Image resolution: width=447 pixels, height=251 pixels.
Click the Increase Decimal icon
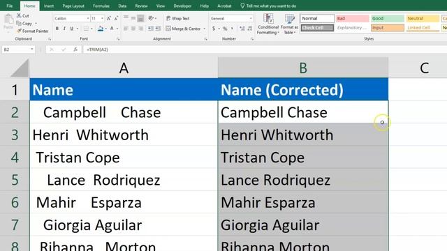[242, 29]
